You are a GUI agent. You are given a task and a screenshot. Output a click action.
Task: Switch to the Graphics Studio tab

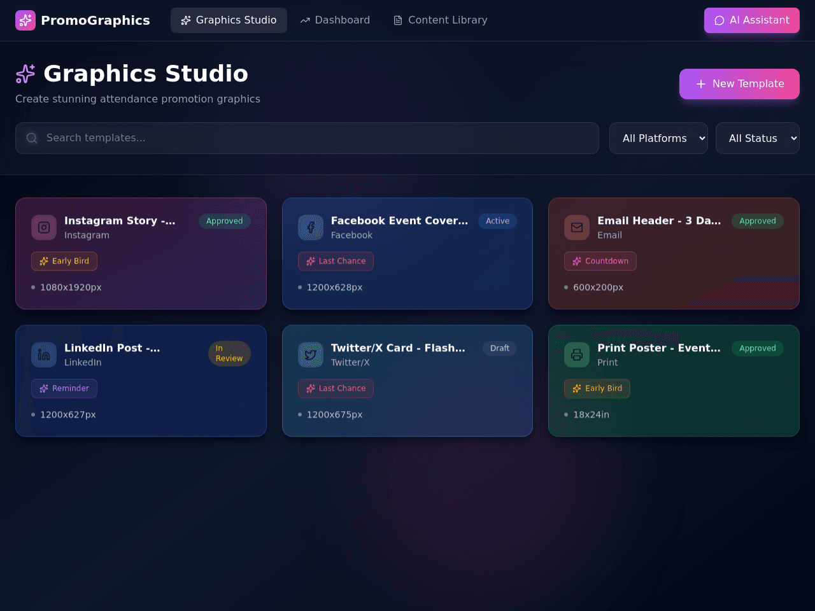(x=229, y=20)
